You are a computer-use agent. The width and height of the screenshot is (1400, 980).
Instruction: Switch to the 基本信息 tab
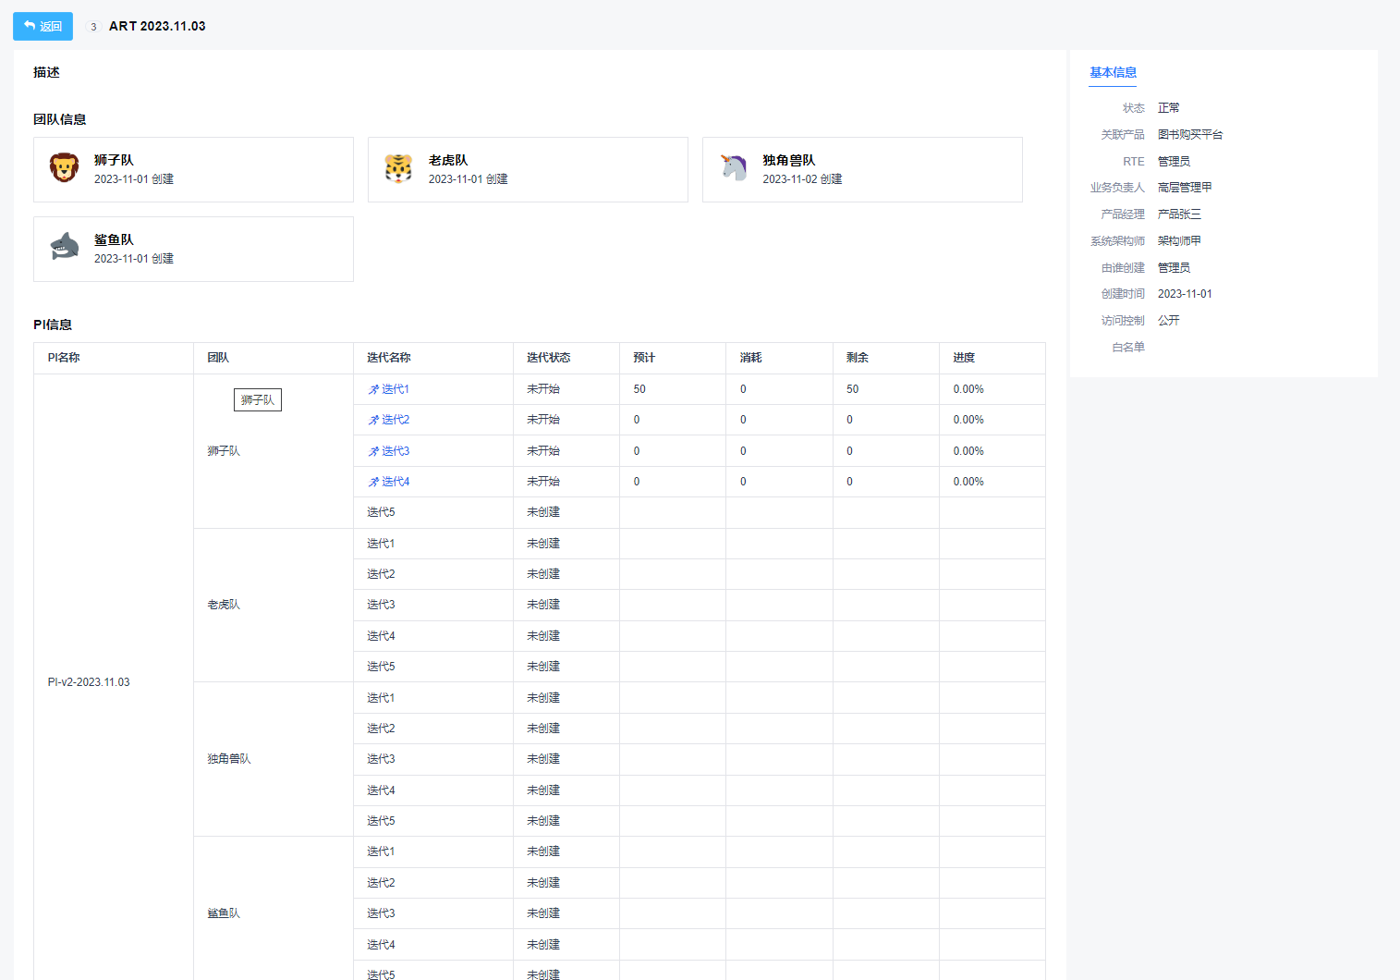click(x=1113, y=72)
